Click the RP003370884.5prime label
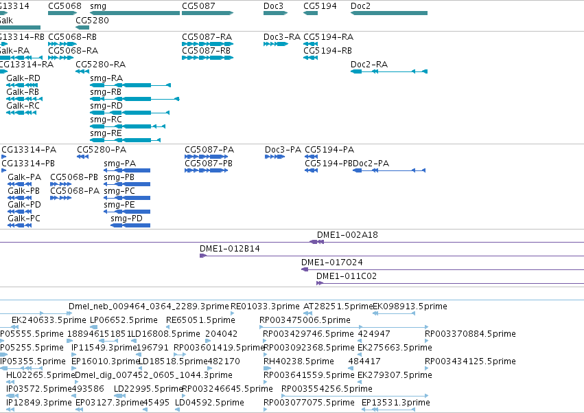584x413 pixels. pos(470,334)
